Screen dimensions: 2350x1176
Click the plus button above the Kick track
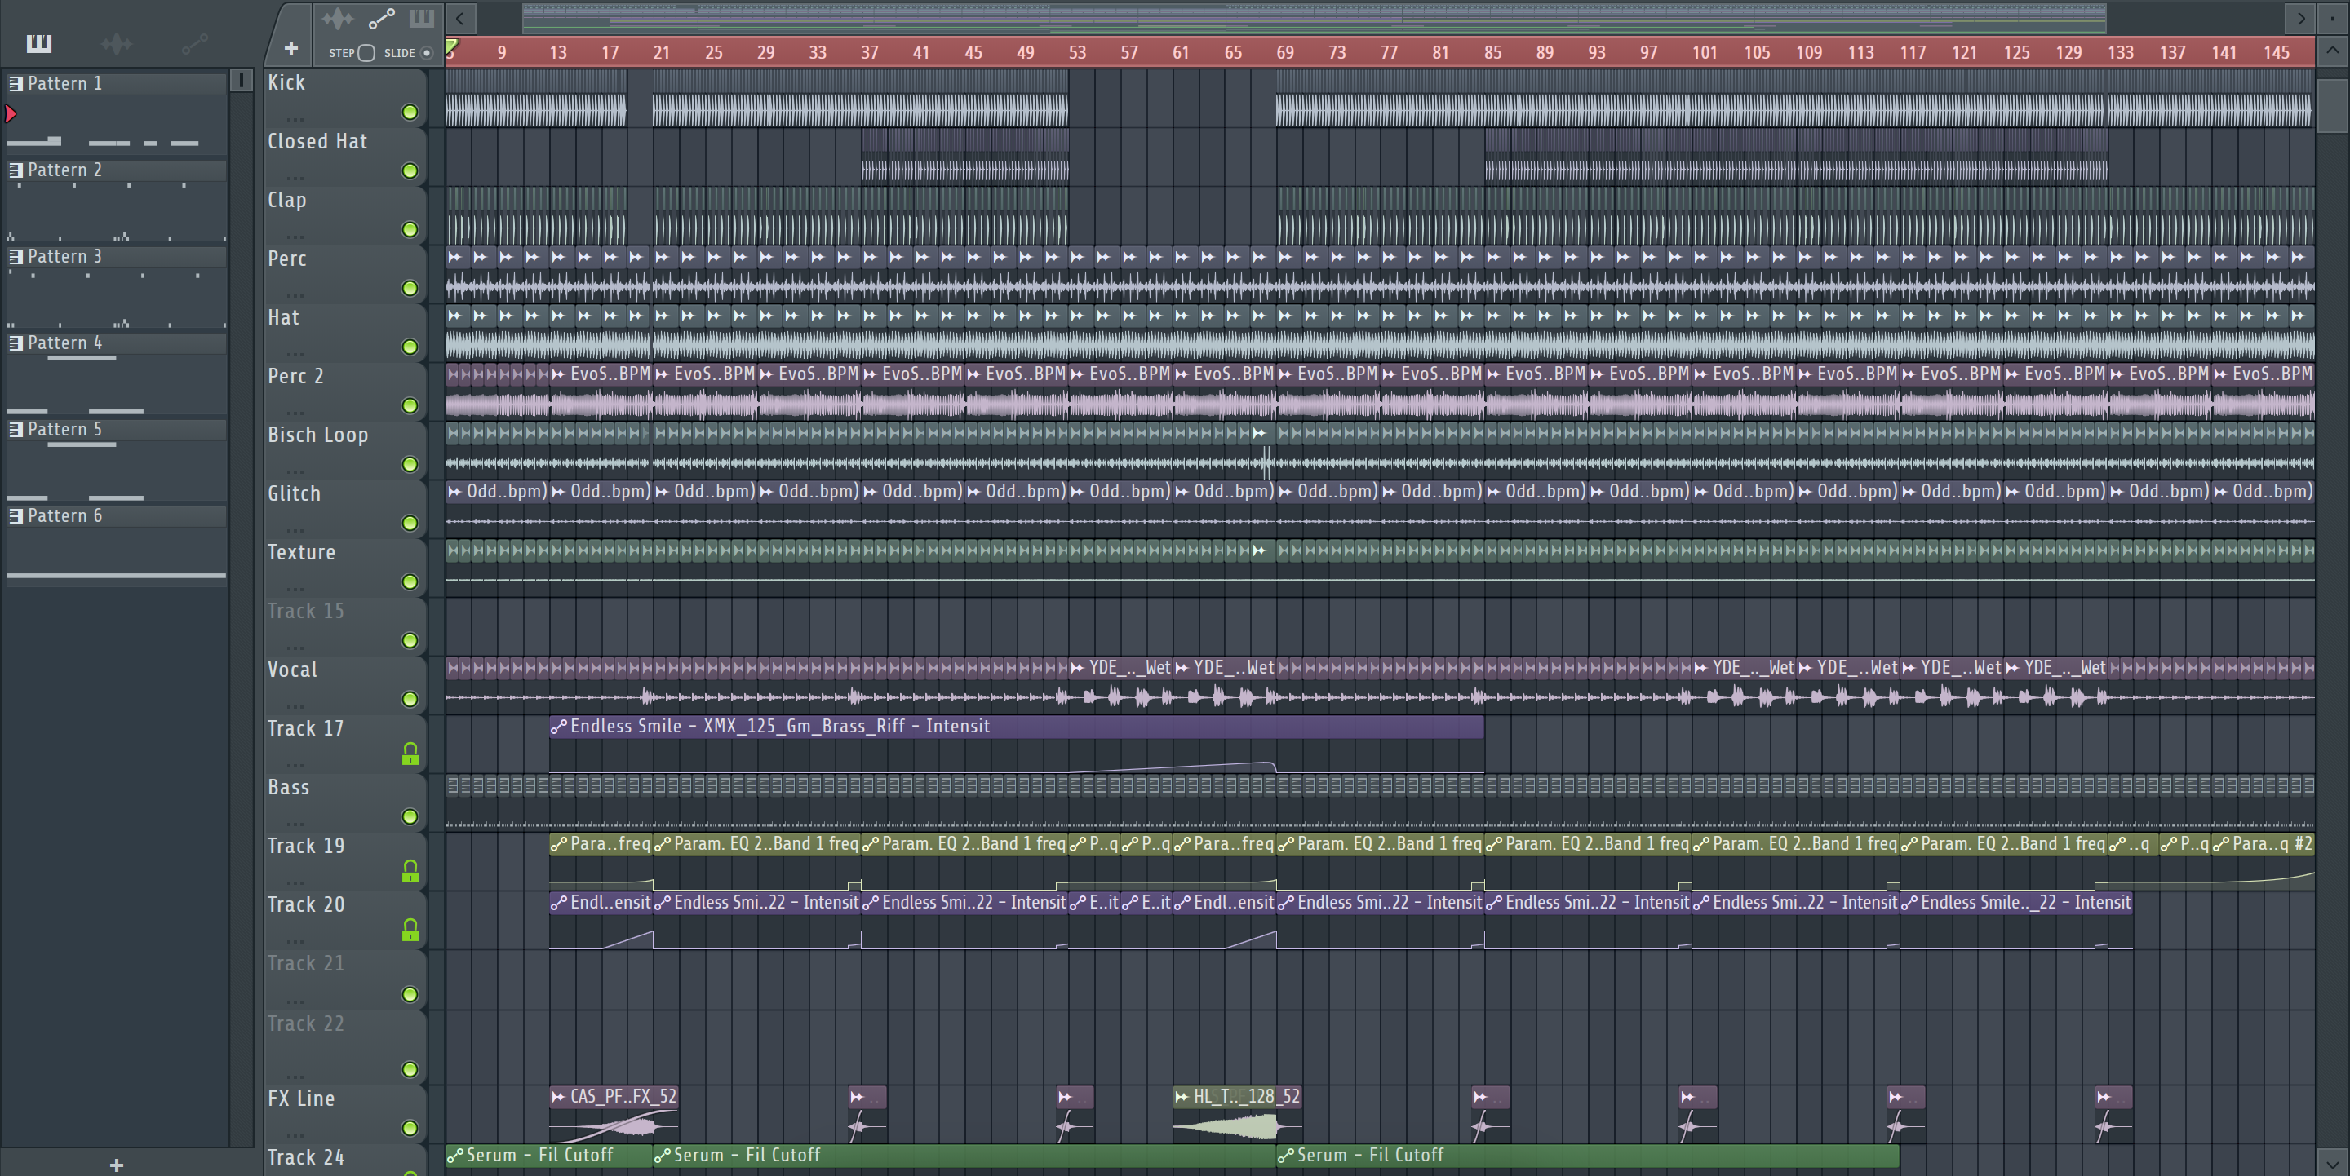[x=291, y=49]
